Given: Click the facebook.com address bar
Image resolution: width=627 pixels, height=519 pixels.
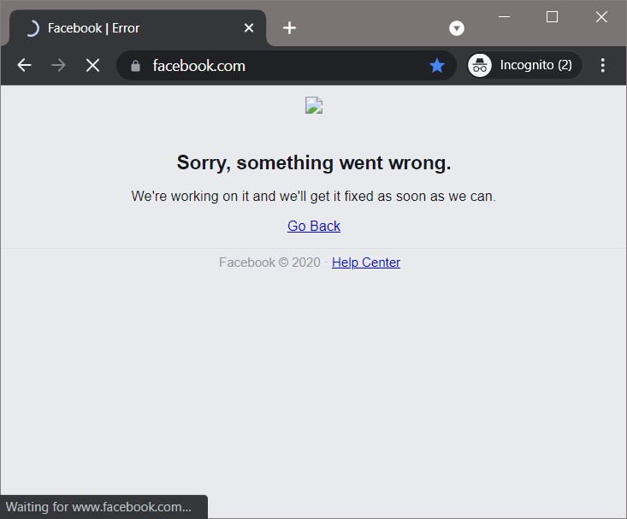Looking at the screenshot, I should click(x=282, y=66).
